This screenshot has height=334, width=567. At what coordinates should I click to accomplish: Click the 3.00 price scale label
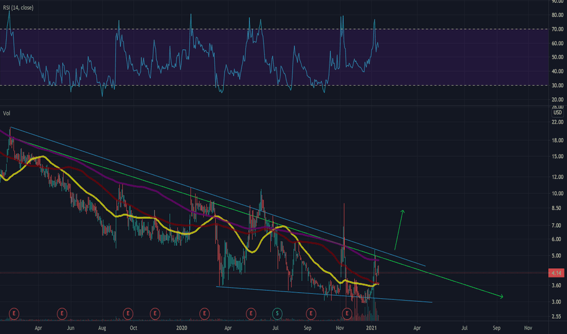[558, 302]
